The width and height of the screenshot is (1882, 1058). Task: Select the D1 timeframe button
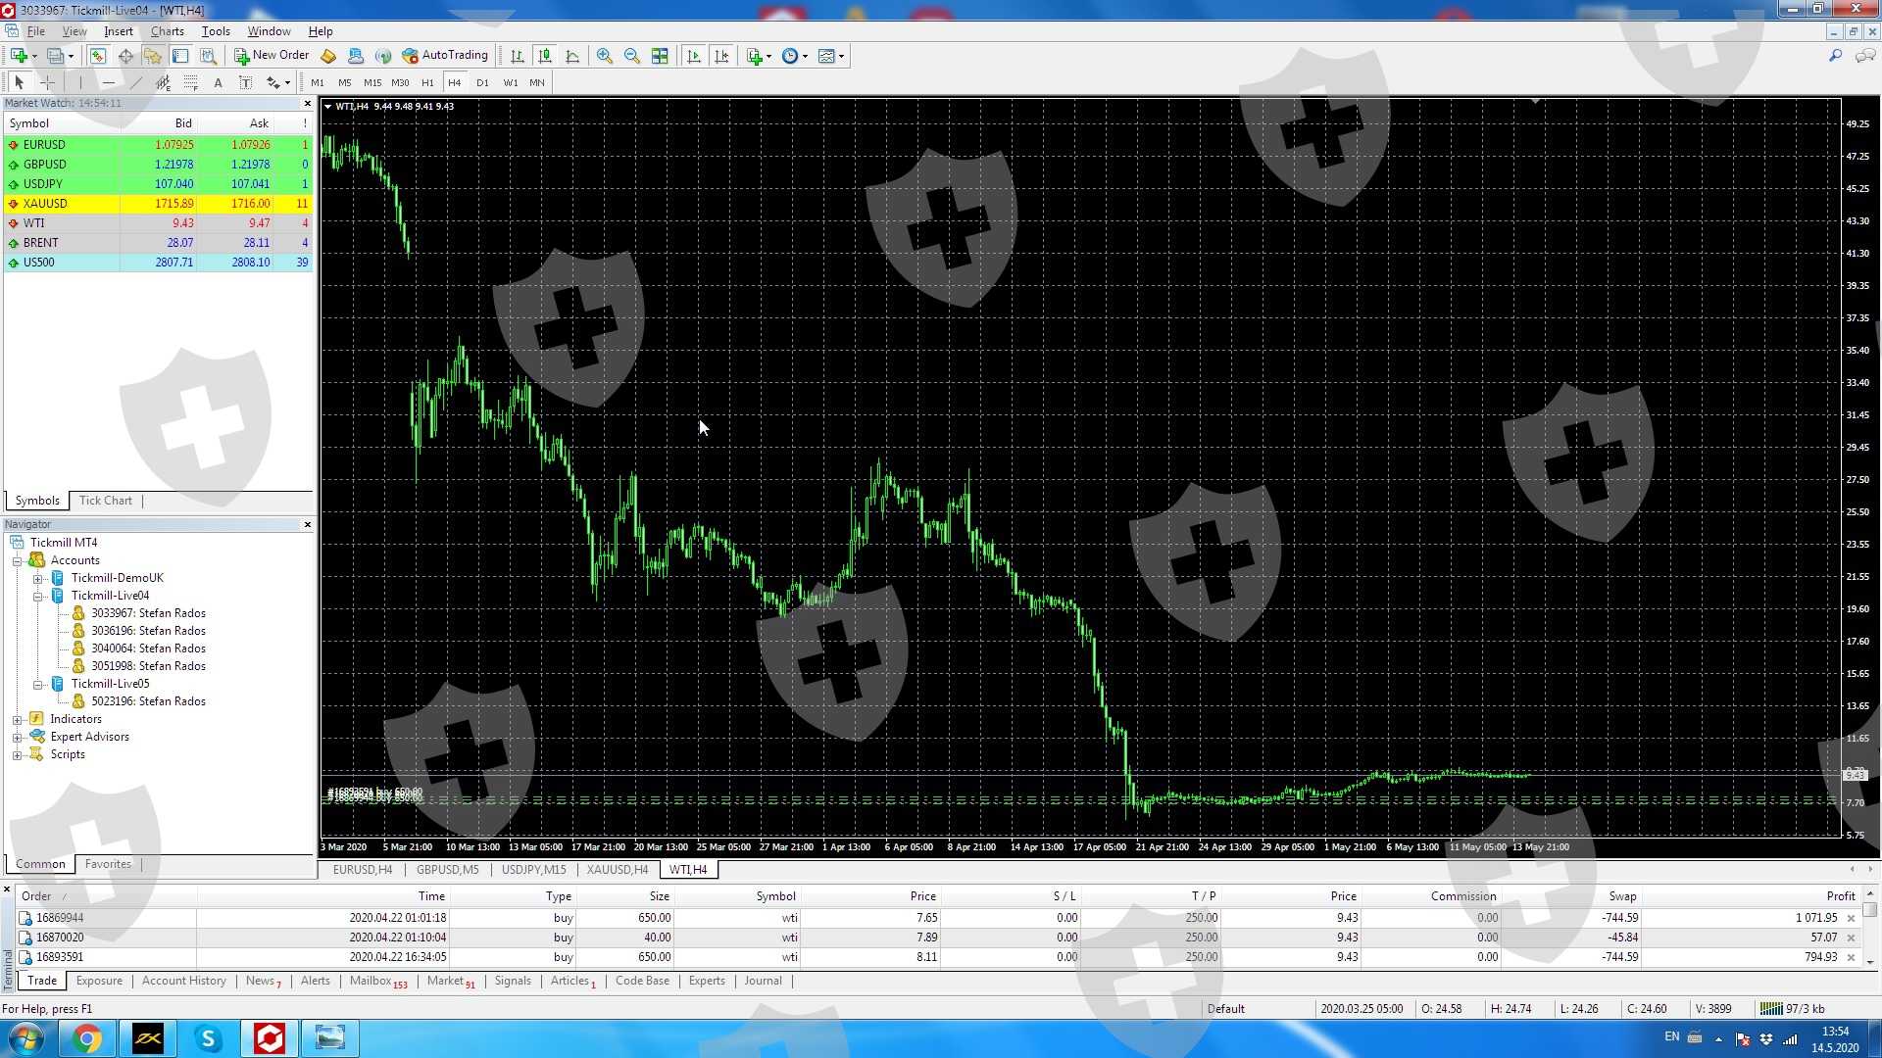[482, 83]
